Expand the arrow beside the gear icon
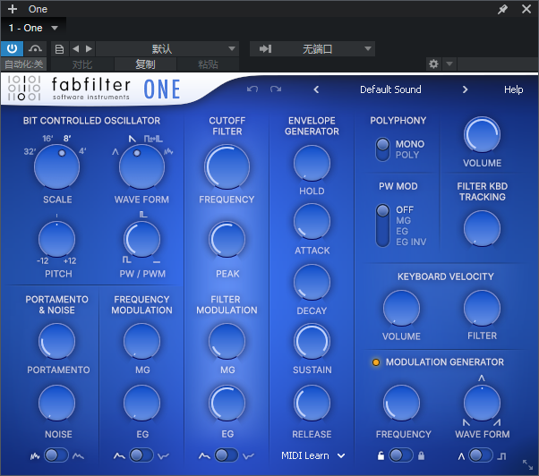Screen dimensions: 539x476 449,64
